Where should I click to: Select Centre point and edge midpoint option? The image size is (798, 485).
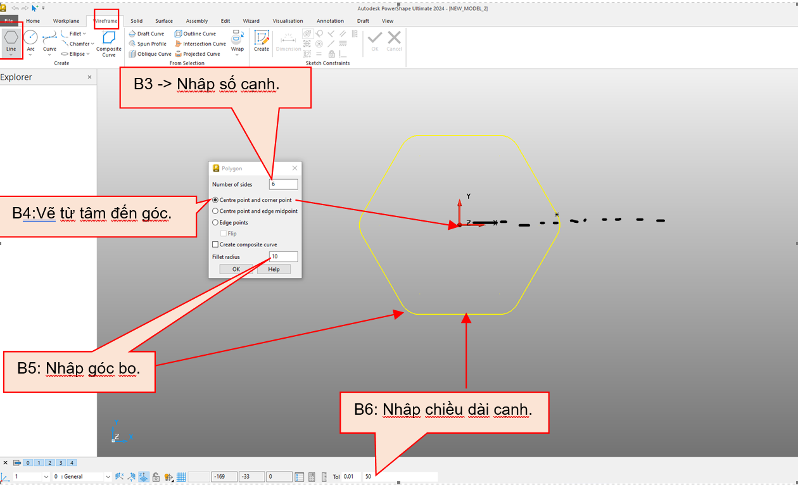point(216,211)
